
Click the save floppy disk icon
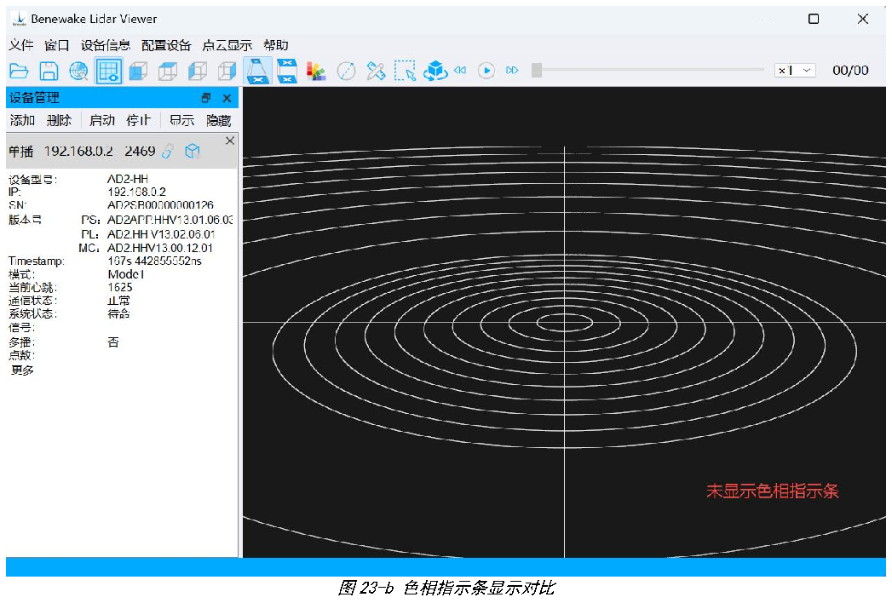[x=49, y=71]
